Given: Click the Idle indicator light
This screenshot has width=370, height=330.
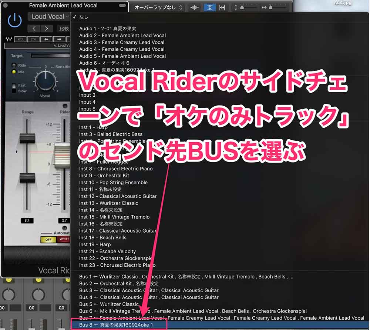Looking at the screenshot, I should pos(14,72).
